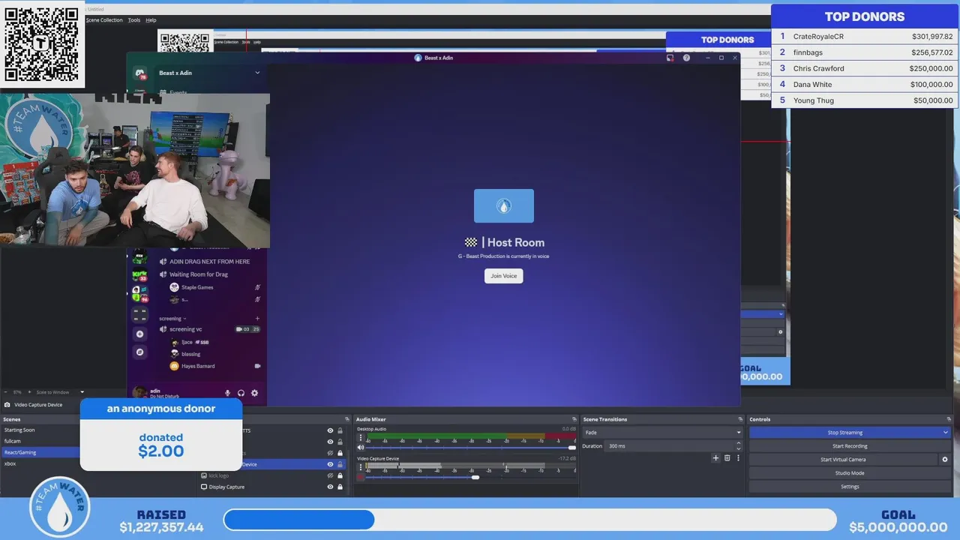
Task: Open the Tools menu
Action: (x=133, y=20)
